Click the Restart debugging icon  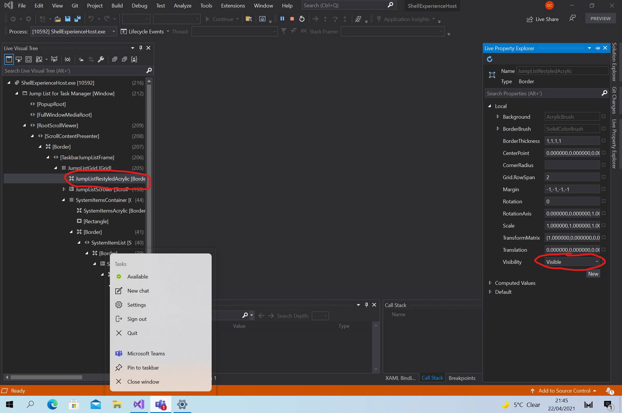point(302,19)
